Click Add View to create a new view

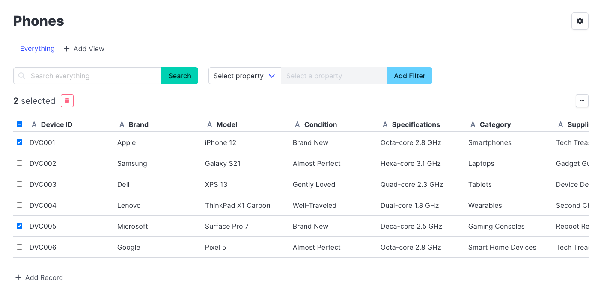click(84, 49)
